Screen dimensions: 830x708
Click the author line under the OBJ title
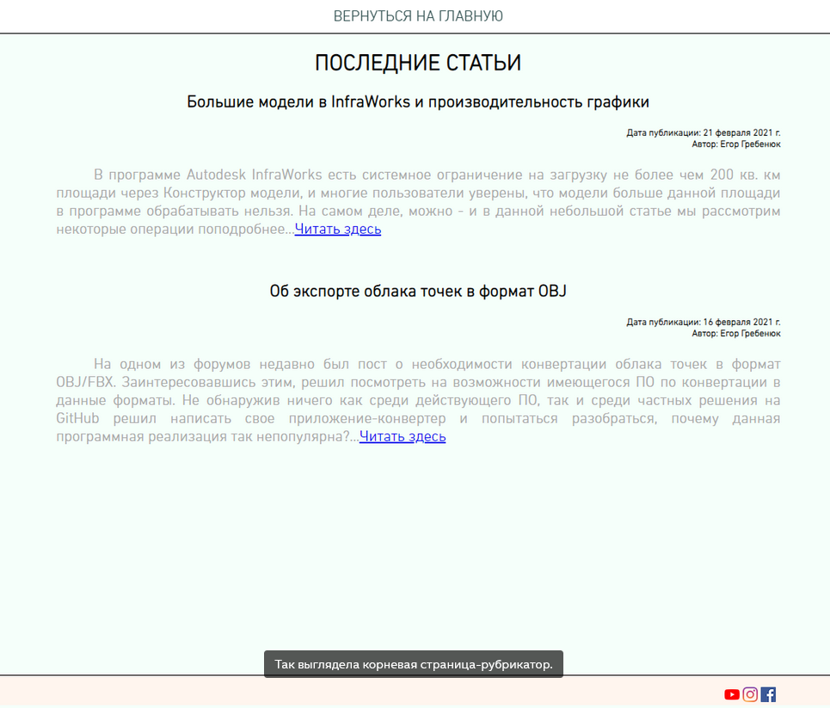pos(736,333)
